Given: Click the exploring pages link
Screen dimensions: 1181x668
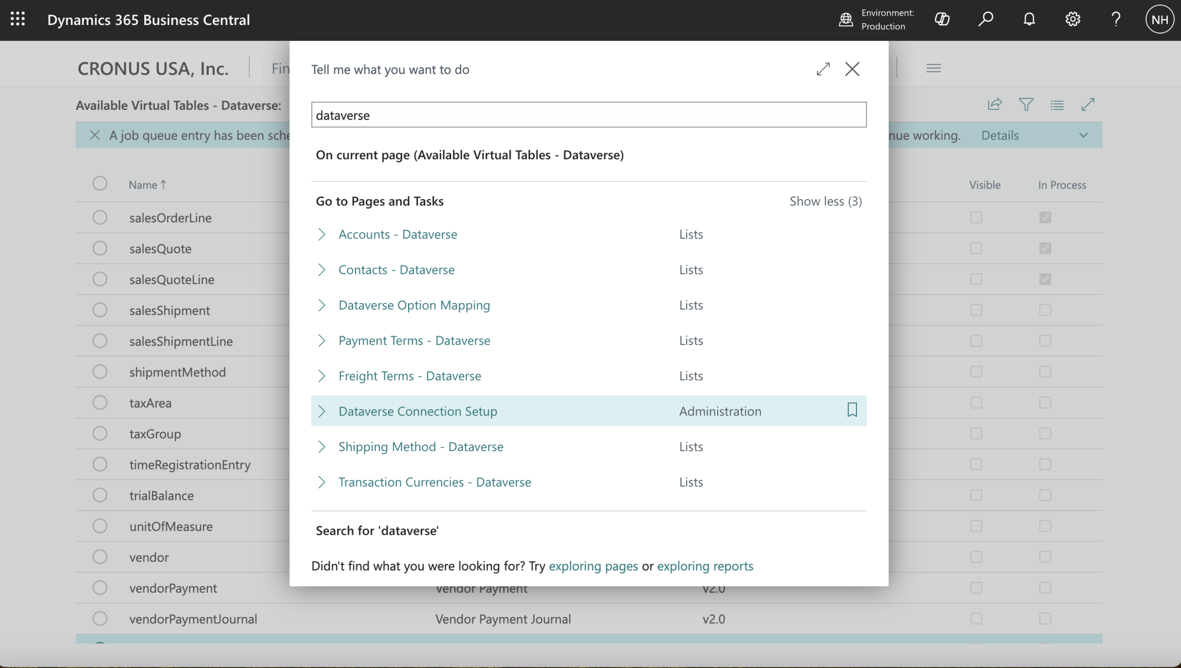Looking at the screenshot, I should pos(593,566).
